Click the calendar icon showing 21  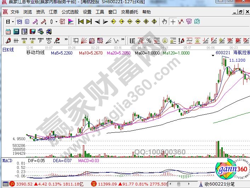tap(8, 31)
